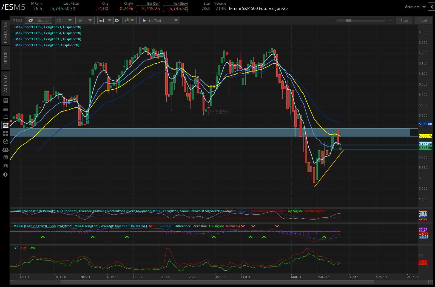This screenshot has width=435, height=287.
Task: Open chart settings gear icon
Action: (117, 20)
